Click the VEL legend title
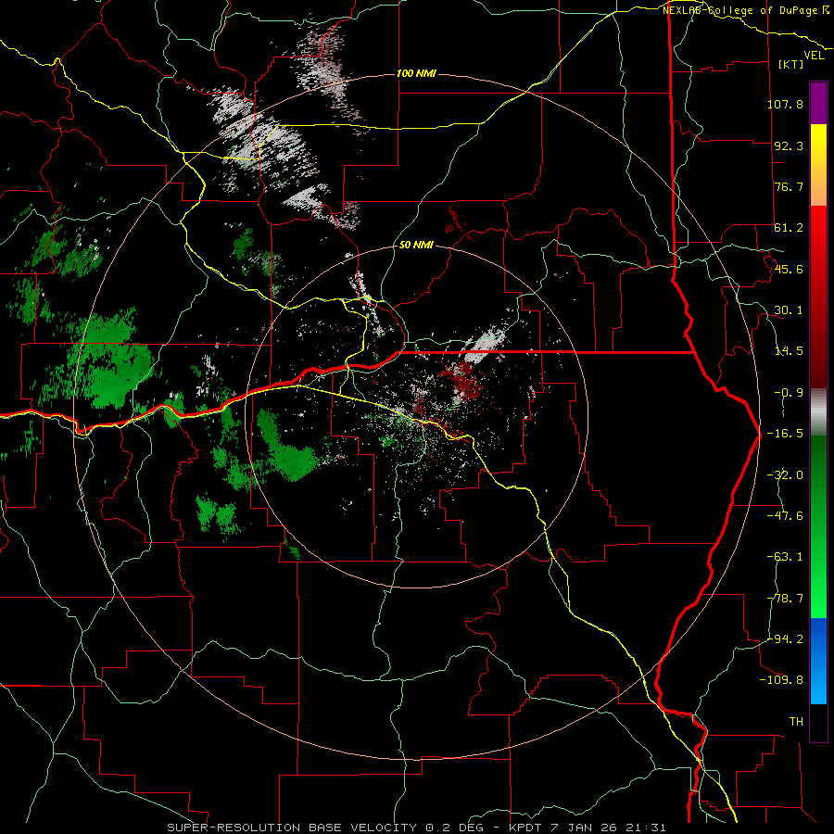 [x=814, y=56]
